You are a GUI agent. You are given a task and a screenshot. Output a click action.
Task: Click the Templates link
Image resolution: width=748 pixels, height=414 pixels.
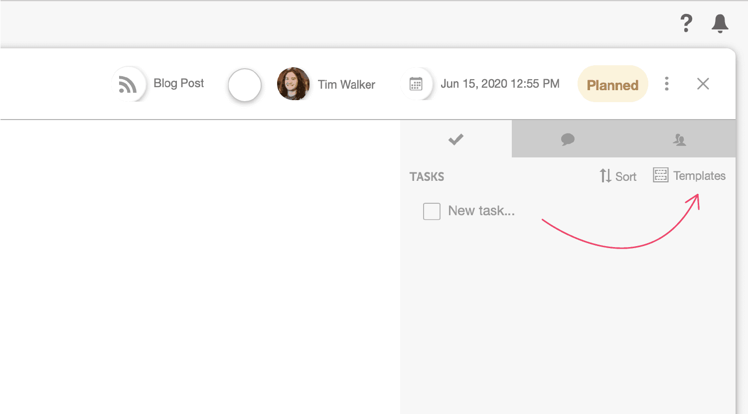coord(699,176)
